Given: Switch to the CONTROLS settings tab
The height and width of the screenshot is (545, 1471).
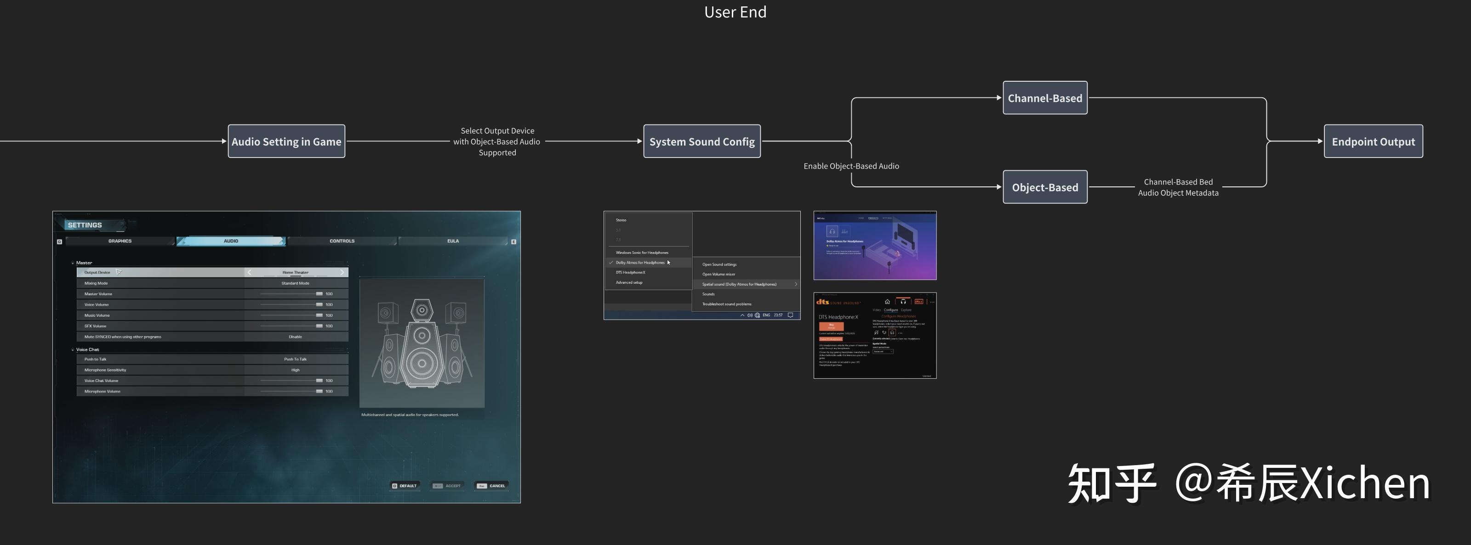Looking at the screenshot, I should pos(342,241).
